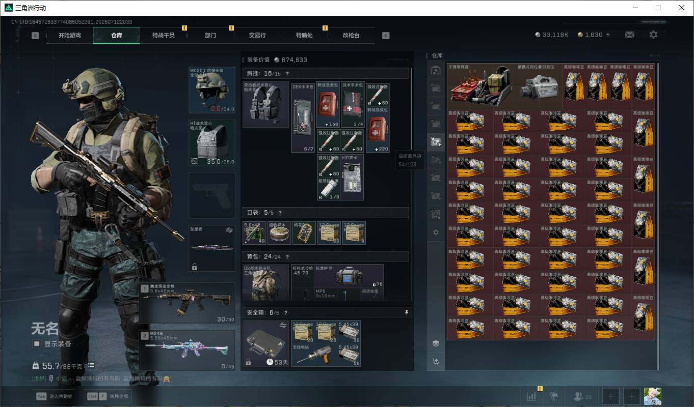The height and width of the screenshot is (407, 694).
Task: Click the empty pistol sidearm slot
Action: 212,196
